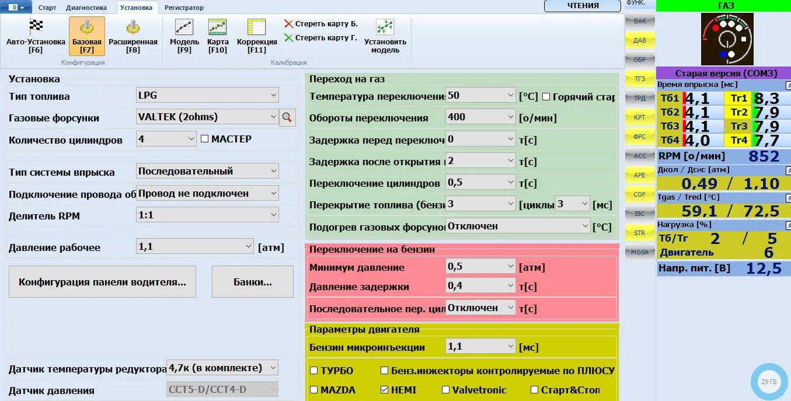791x401 pixels.
Task: Open the Авто-Установка checkered flag tool
Action: pyautogui.click(x=36, y=36)
